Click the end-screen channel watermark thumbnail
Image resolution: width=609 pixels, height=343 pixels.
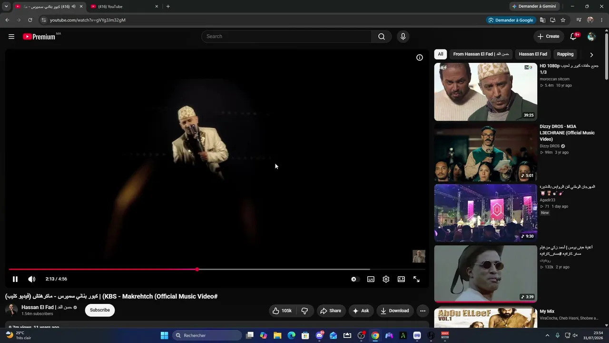419,256
